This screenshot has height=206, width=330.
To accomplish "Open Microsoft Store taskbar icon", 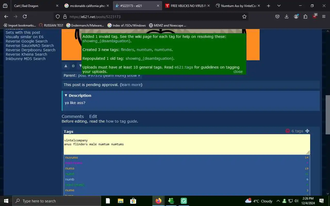I will click(x=133, y=201).
